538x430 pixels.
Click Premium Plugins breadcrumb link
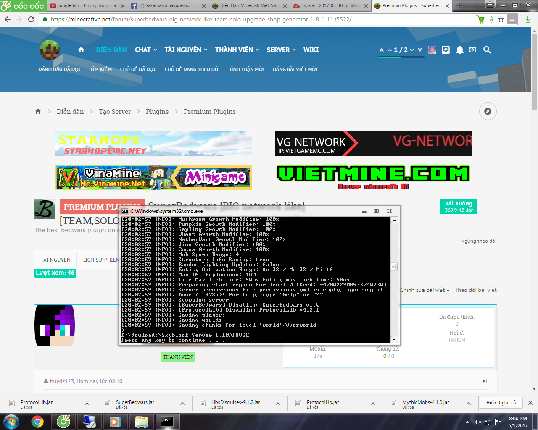pos(210,112)
